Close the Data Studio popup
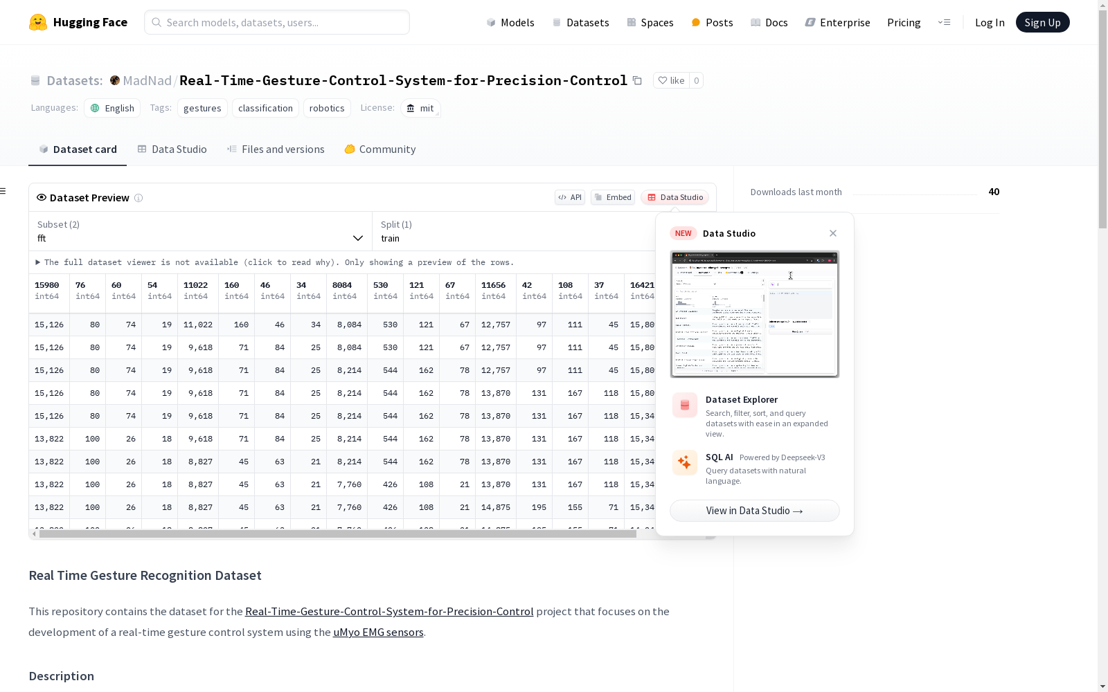The width and height of the screenshot is (1108, 692). pyautogui.click(x=833, y=233)
